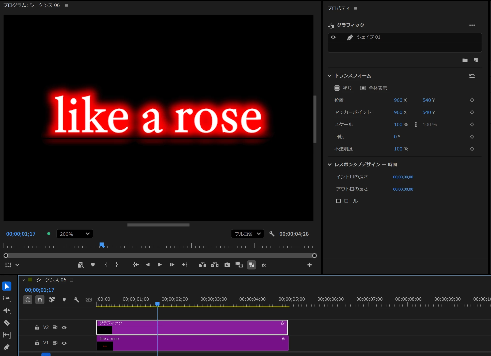The width and height of the screenshot is (491, 356).
Task: Open the プロパティ panel menu
Action: pyautogui.click(x=356, y=8)
